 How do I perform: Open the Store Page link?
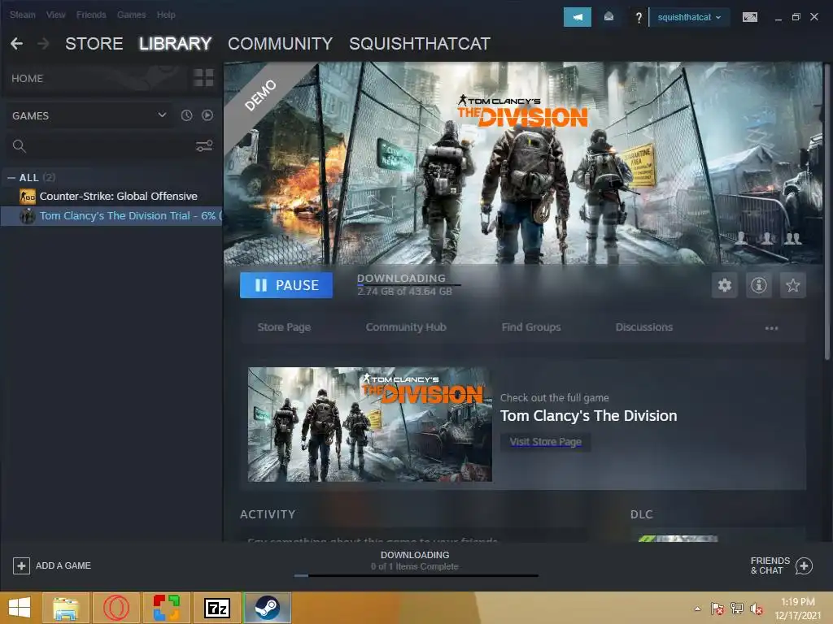pos(284,327)
